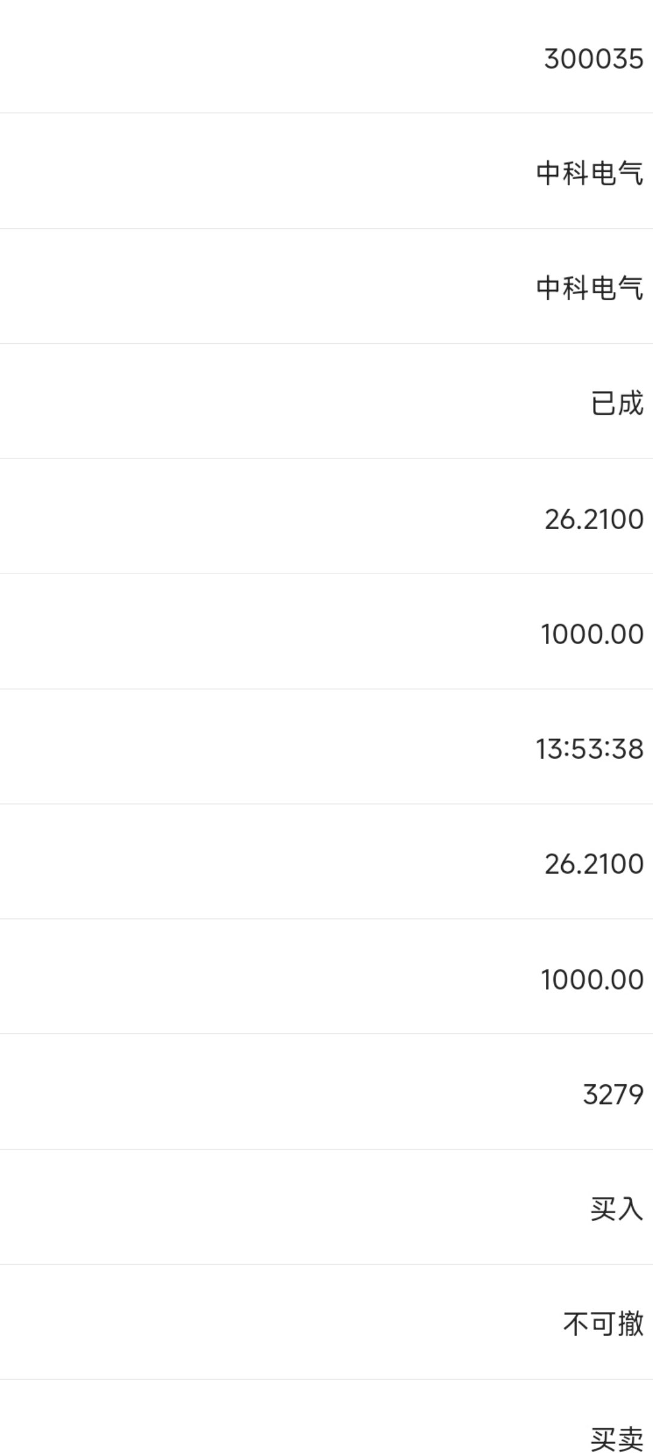Viewport: 653px width, 1453px height.
Task: Click the order number 3279
Action: point(613,1094)
